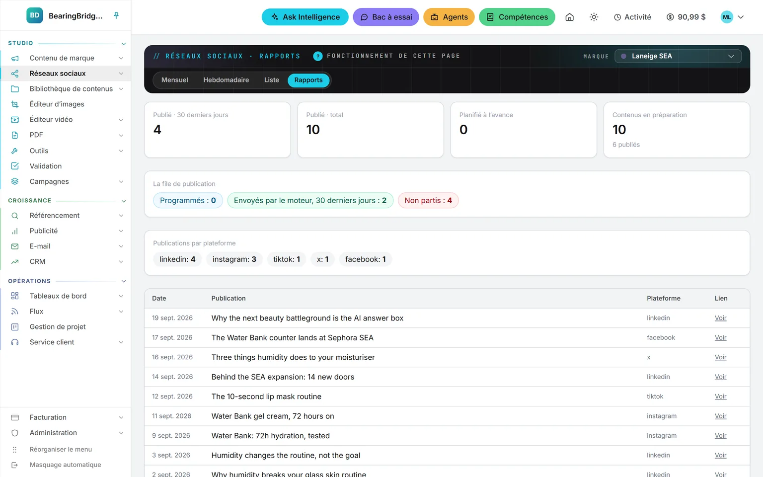Click the megaphone icon for Contenu de marque
This screenshot has height=477, width=763.
click(x=15, y=58)
